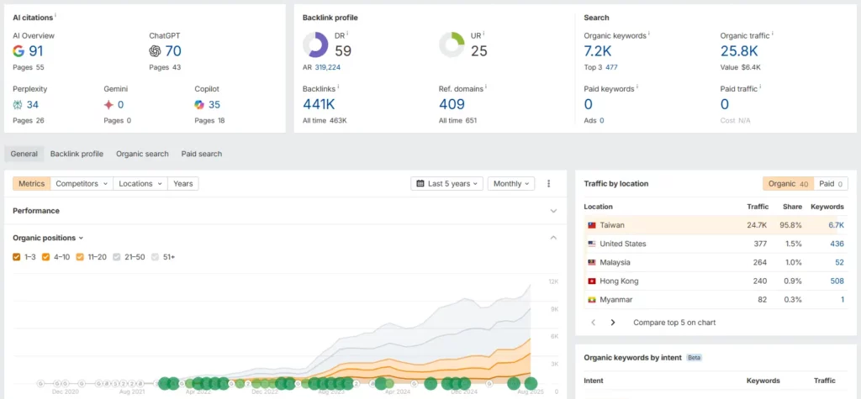The width and height of the screenshot is (861, 399).
Task: Go to next page of locations
Action: click(x=613, y=323)
